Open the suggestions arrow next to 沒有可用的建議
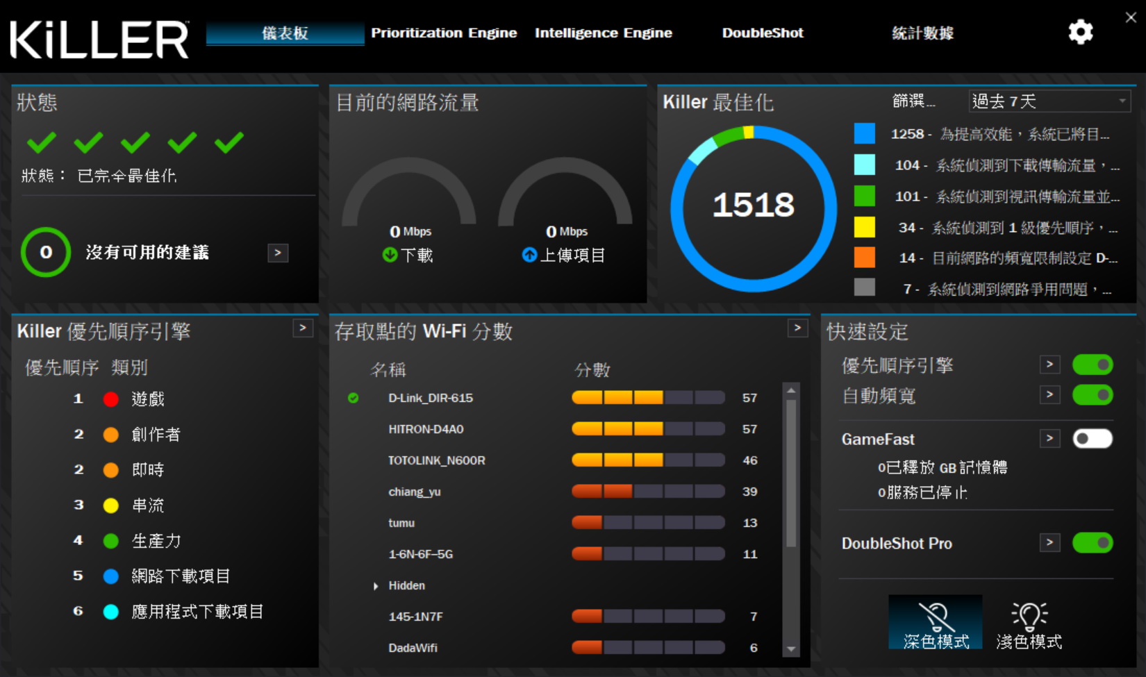This screenshot has width=1146, height=677. 278,253
